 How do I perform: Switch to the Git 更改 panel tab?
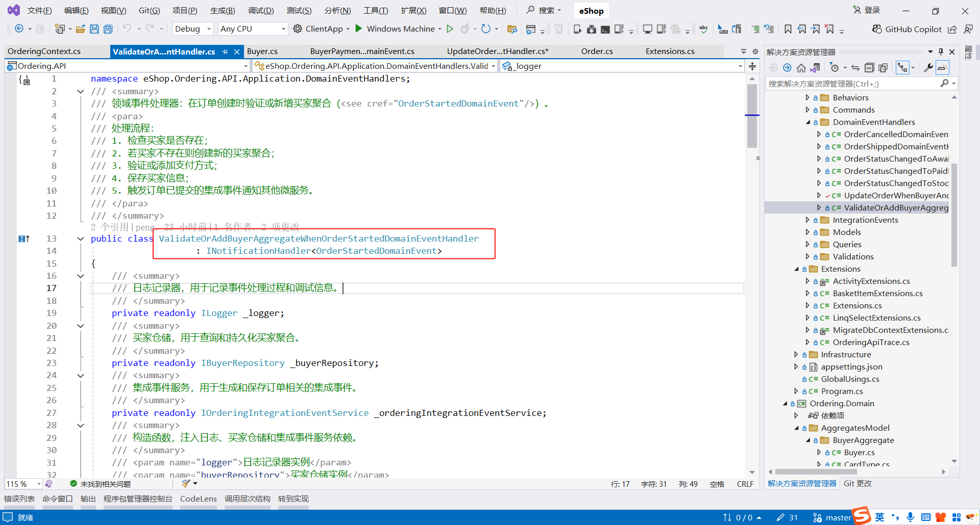coord(857,484)
